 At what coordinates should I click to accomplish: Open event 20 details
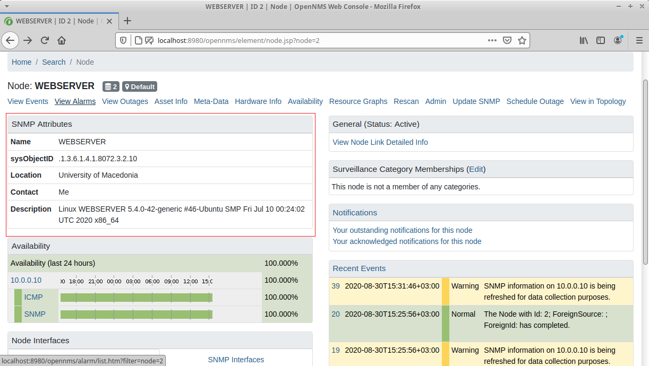point(336,314)
